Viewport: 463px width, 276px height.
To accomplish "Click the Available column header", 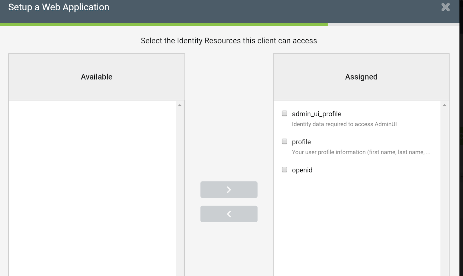I will (x=96, y=77).
